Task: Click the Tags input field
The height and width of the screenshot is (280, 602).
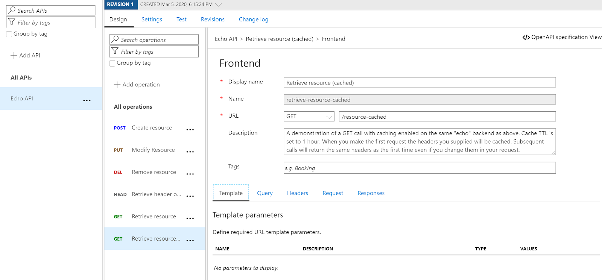Action: [x=419, y=168]
